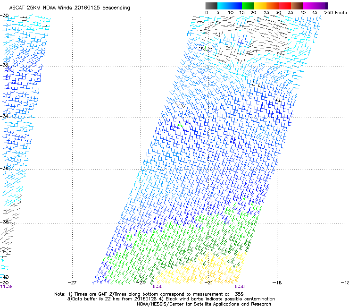Click the latitude axis label '-32'
This screenshot has width=349, height=307.
[4, 65]
